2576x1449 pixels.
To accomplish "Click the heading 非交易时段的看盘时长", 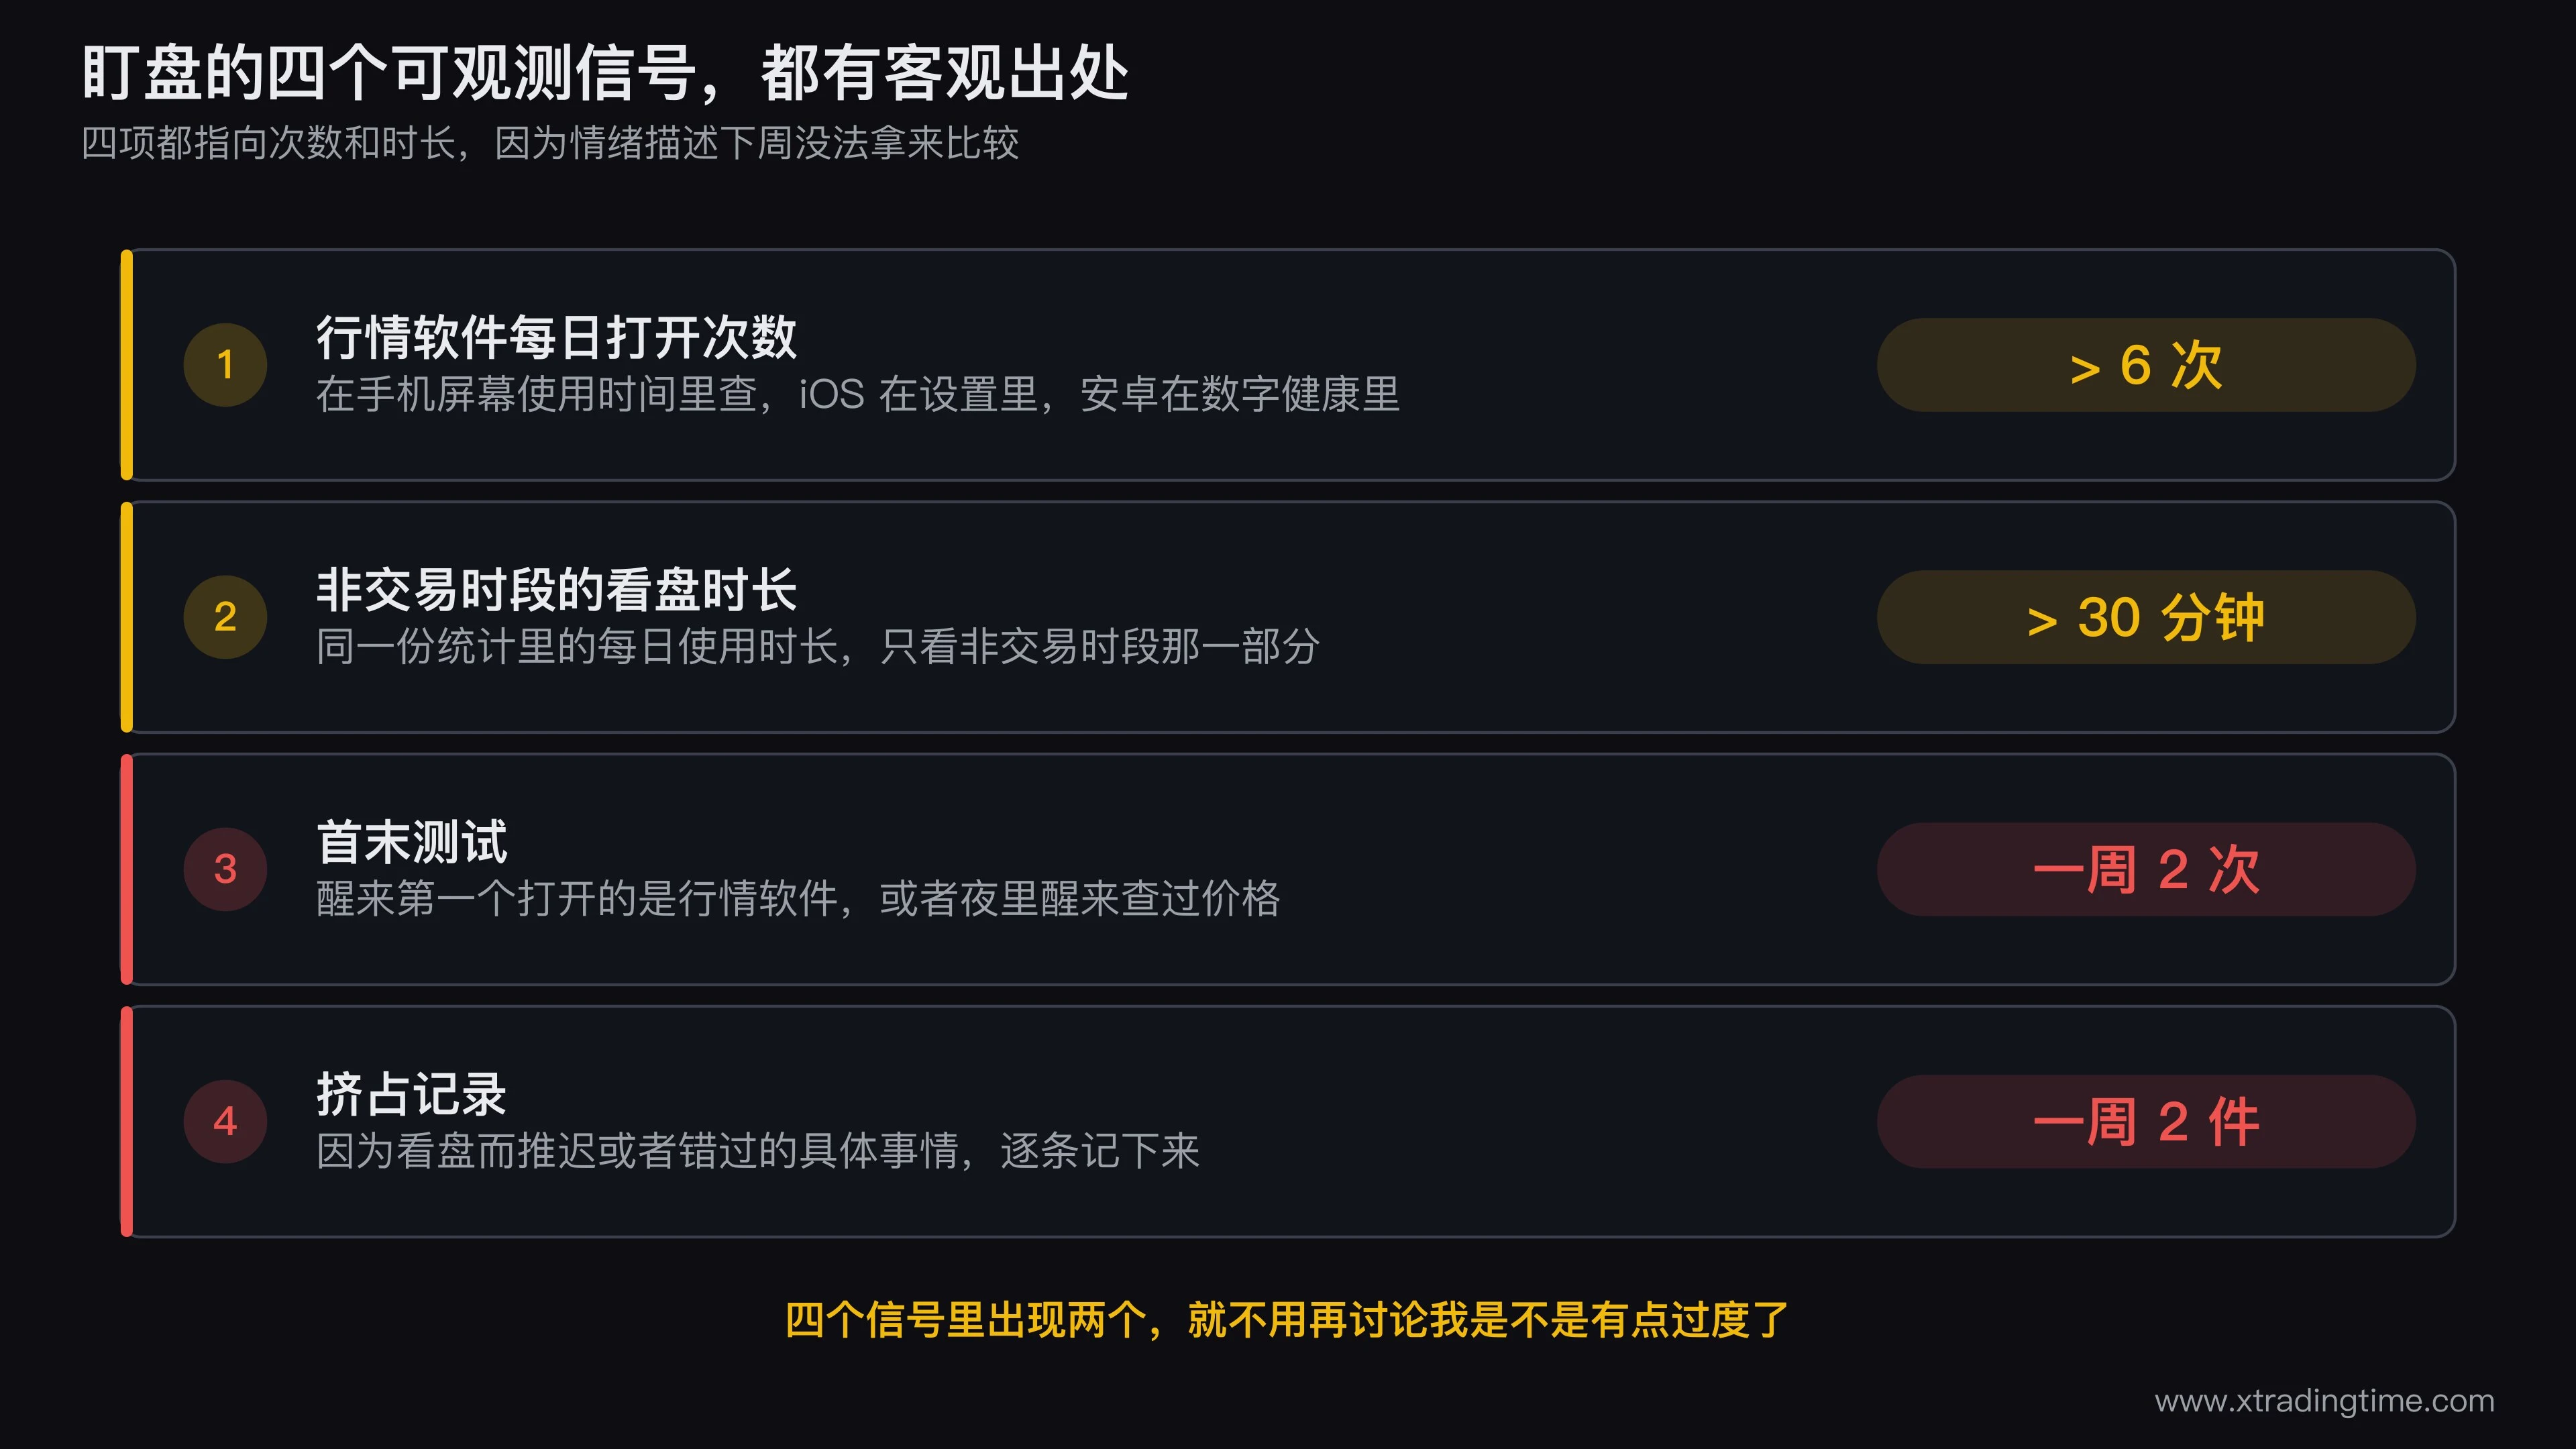I will (x=556, y=589).
